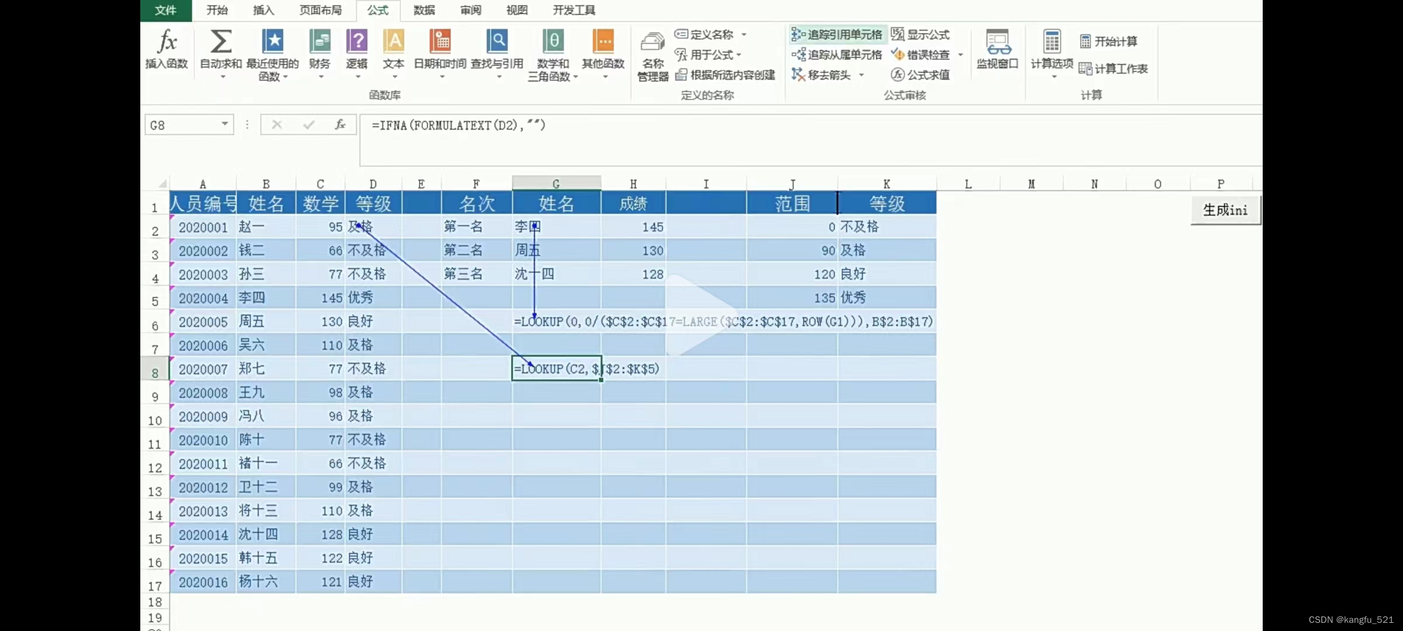Click inside the formula bar input
Image resolution: width=1403 pixels, height=631 pixels.
pyautogui.click(x=810, y=139)
